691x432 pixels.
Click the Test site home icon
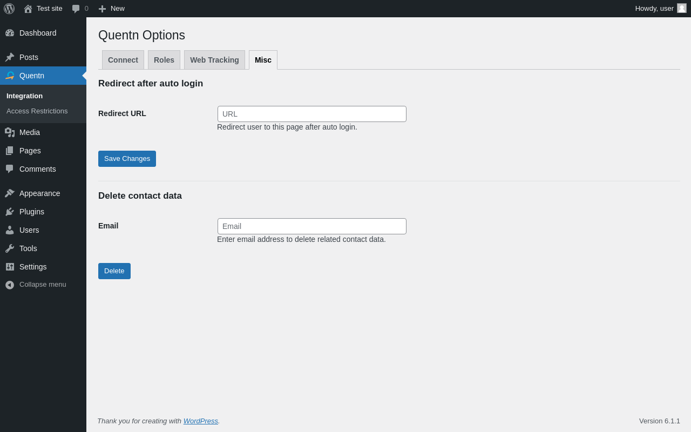(28, 9)
